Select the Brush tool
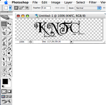 [x=9, y=39]
